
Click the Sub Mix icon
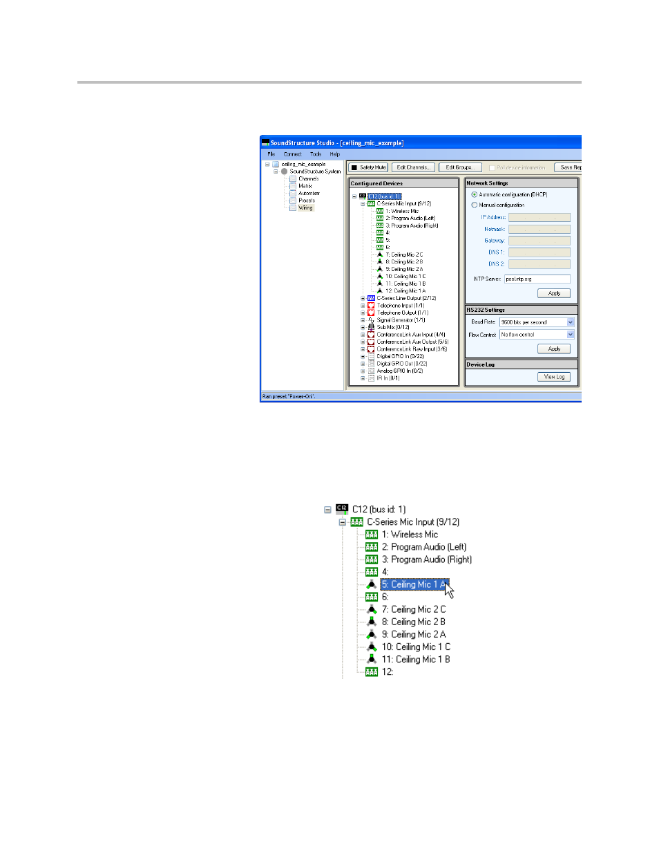tap(371, 327)
